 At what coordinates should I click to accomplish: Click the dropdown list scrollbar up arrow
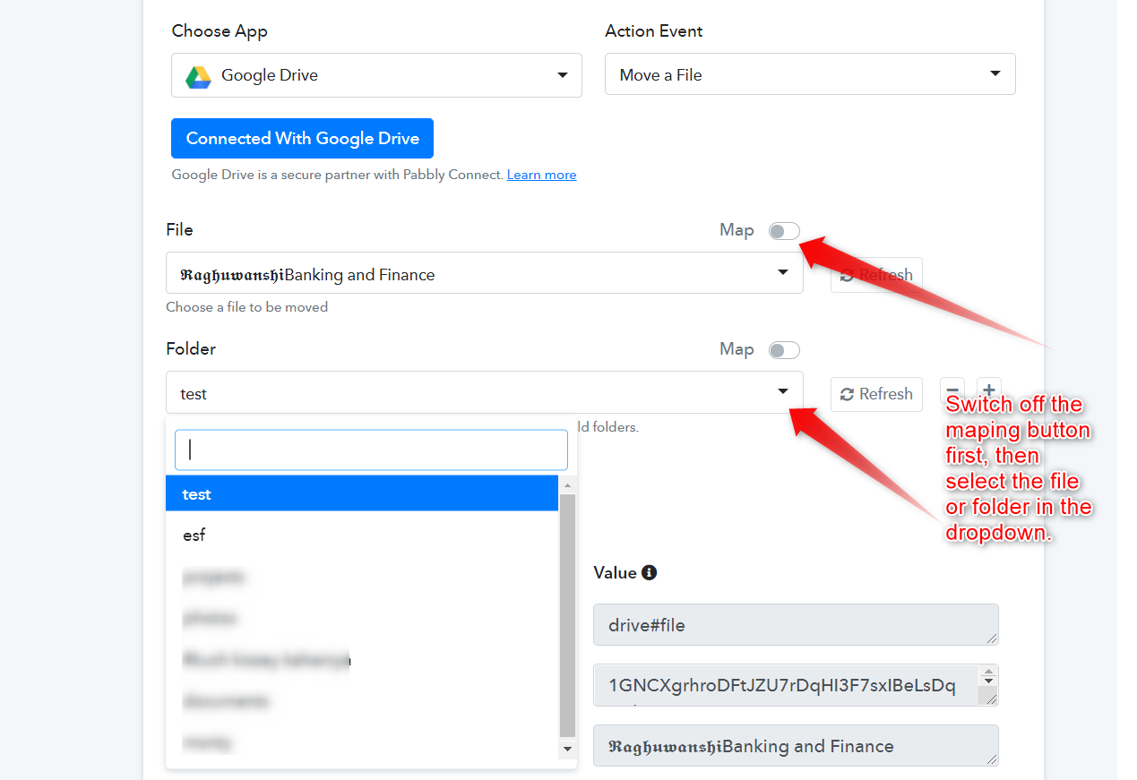567,484
